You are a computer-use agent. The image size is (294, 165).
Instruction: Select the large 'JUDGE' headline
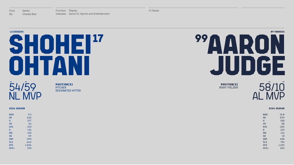(x=247, y=65)
